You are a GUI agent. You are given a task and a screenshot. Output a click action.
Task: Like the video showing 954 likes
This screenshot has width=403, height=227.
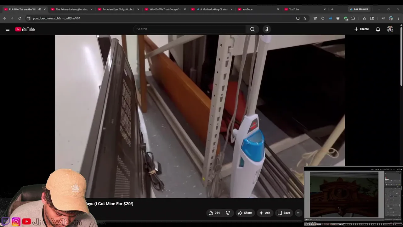[214, 213]
